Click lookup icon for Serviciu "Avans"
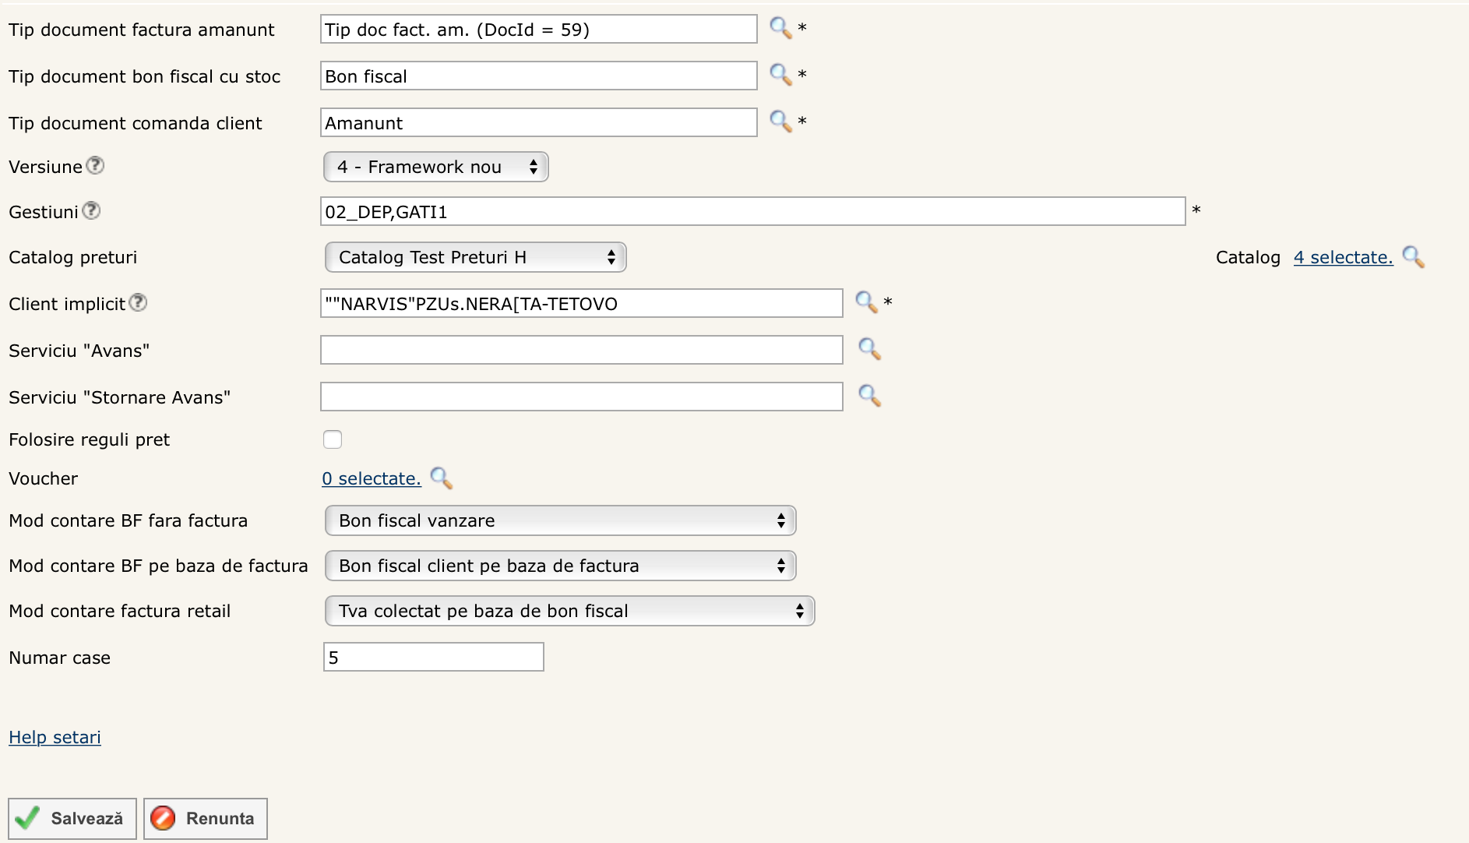The height and width of the screenshot is (843, 1469). point(868,349)
